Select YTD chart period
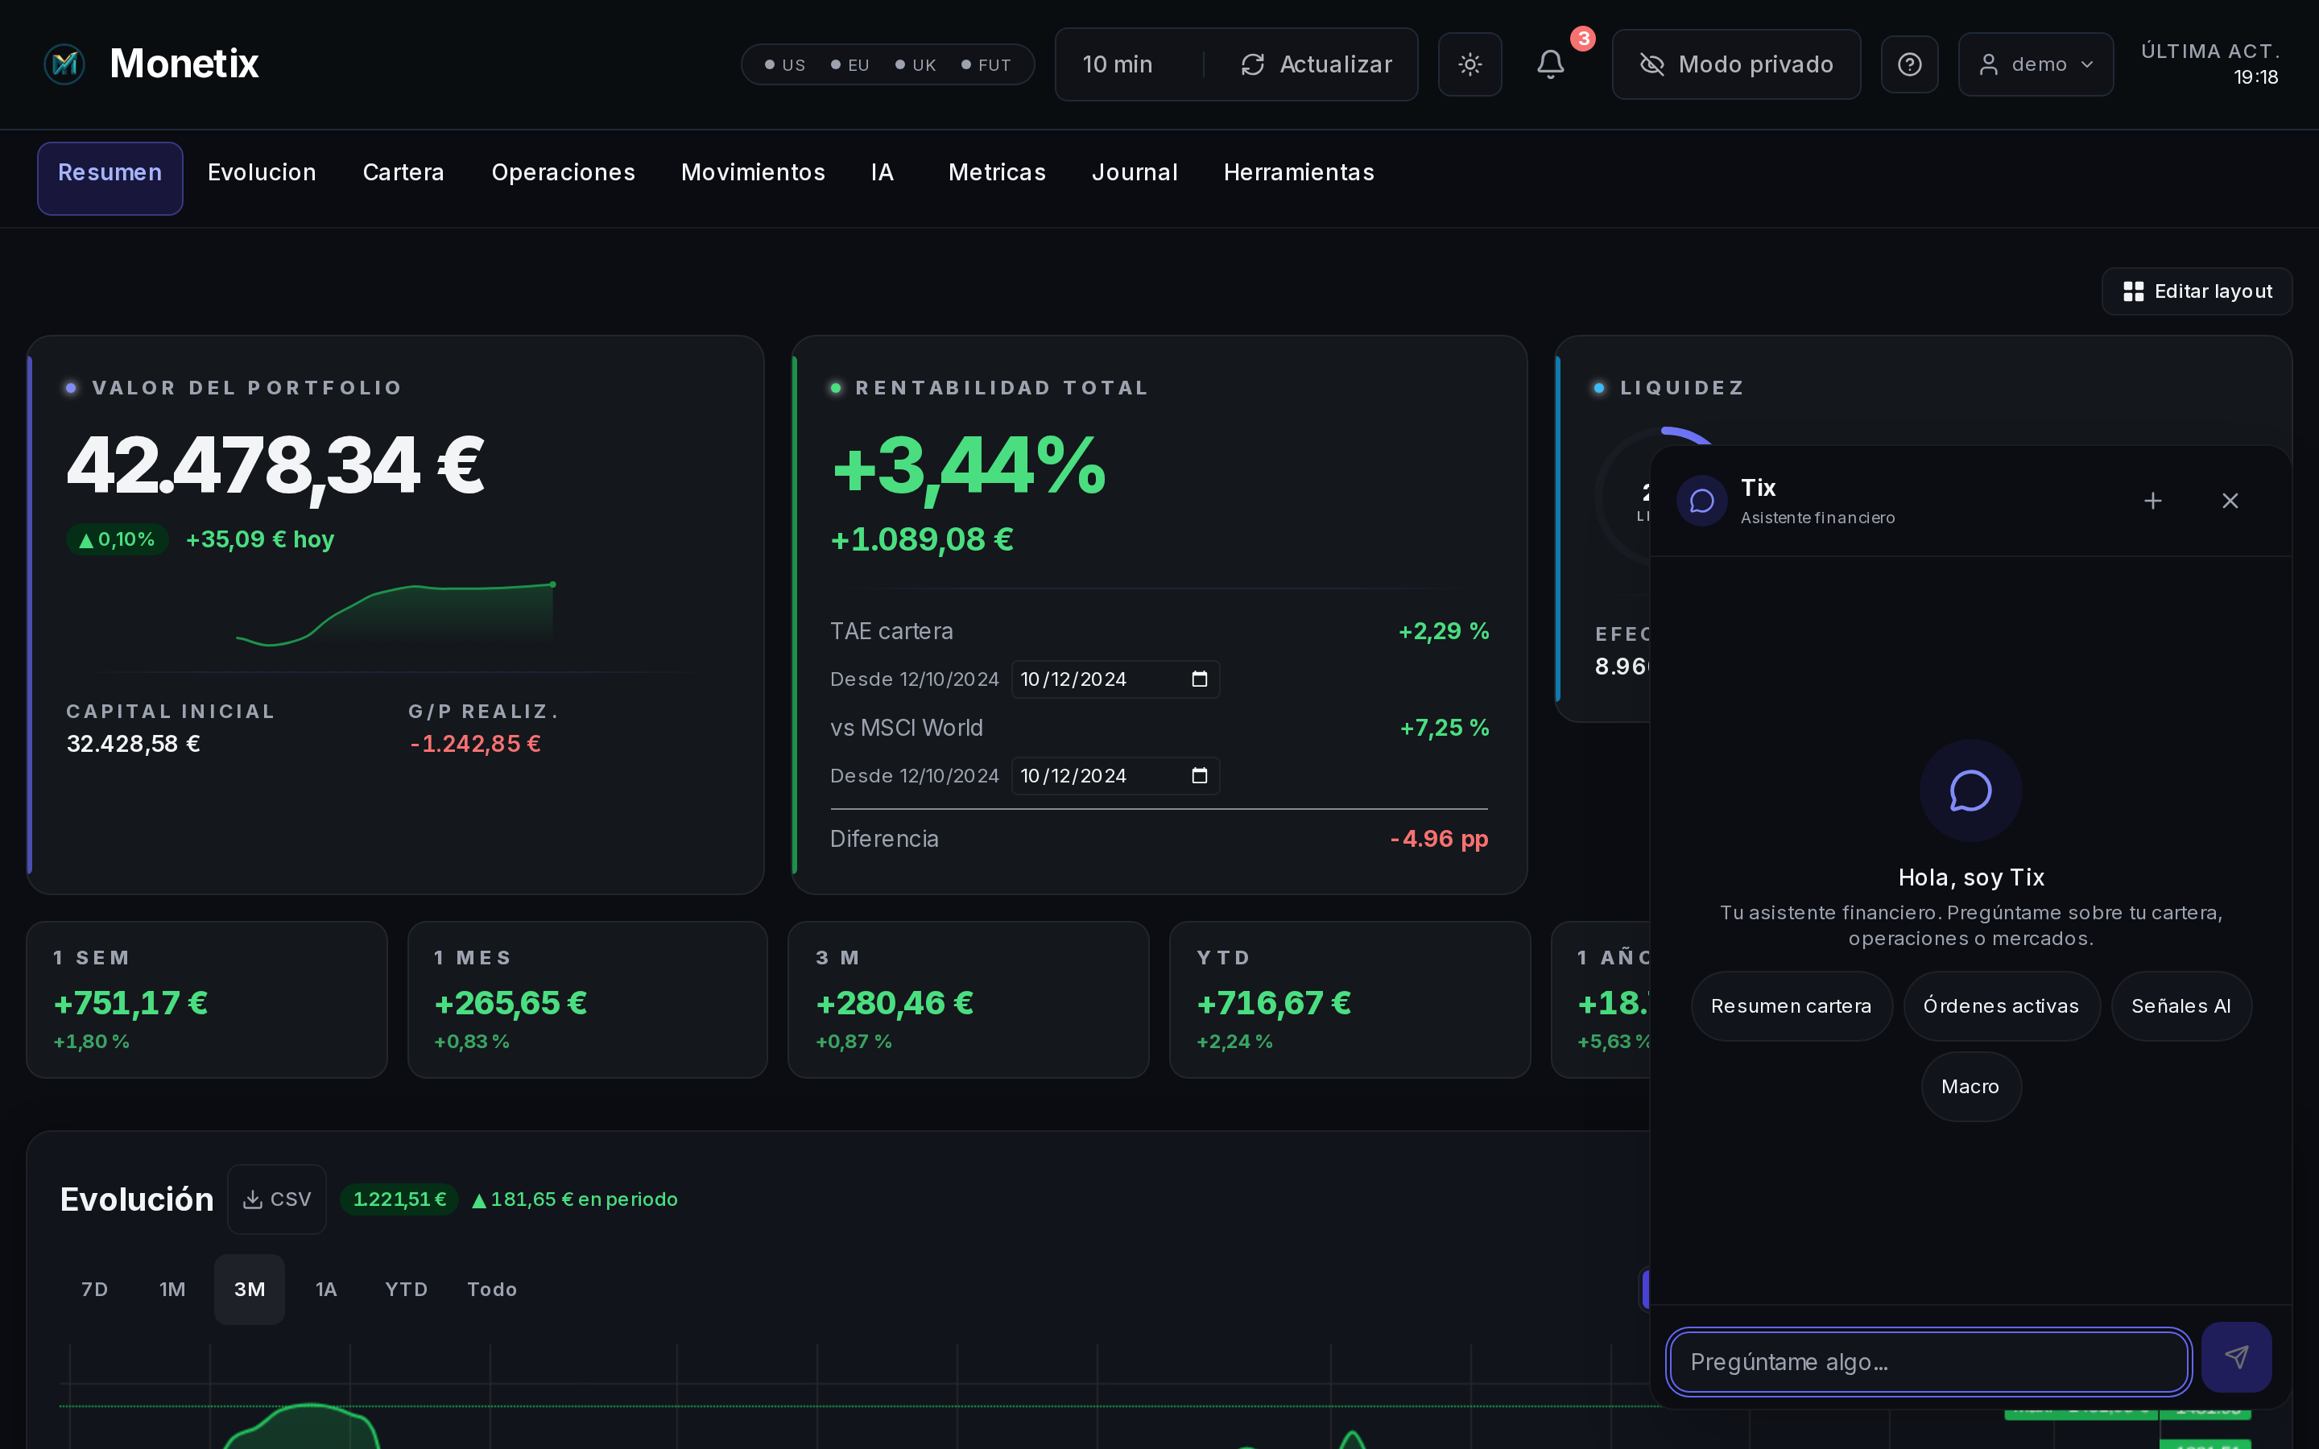 pyautogui.click(x=405, y=1289)
